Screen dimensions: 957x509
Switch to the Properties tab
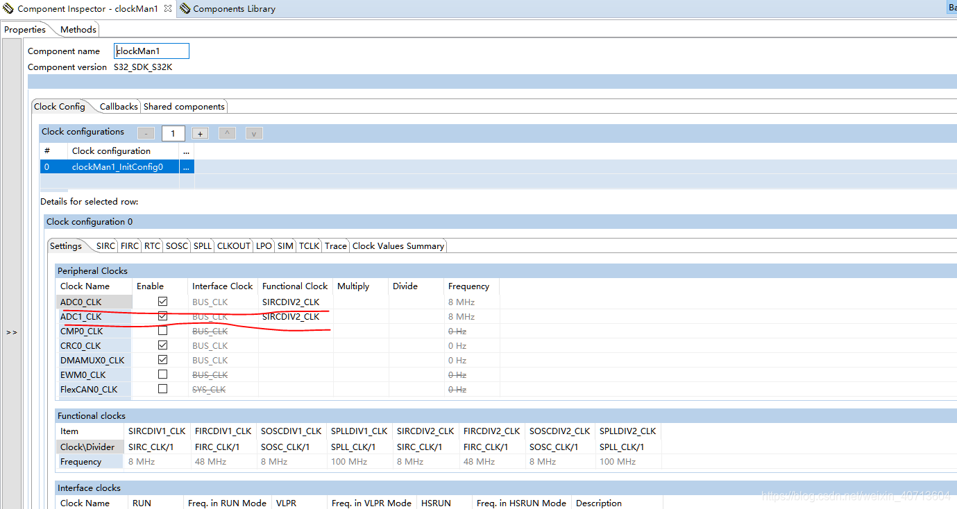[25, 29]
